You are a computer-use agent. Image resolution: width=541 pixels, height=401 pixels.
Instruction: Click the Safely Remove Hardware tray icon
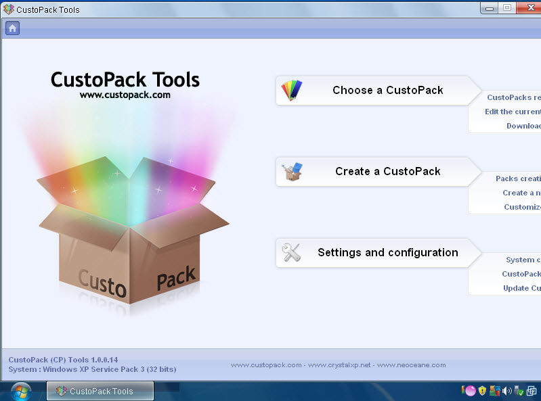(x=519, y=391)
